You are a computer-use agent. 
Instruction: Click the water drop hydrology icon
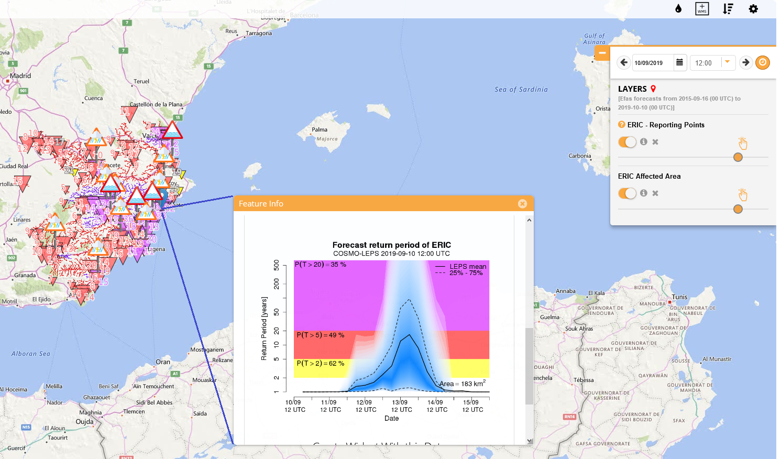[678, 8]
